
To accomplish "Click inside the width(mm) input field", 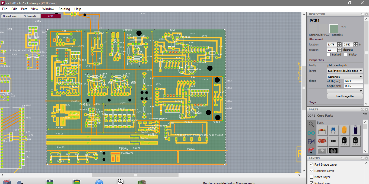I will tap(353, 81).
